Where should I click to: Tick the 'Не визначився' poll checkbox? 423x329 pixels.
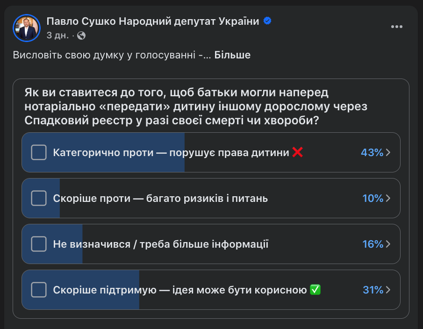(38, 244)
